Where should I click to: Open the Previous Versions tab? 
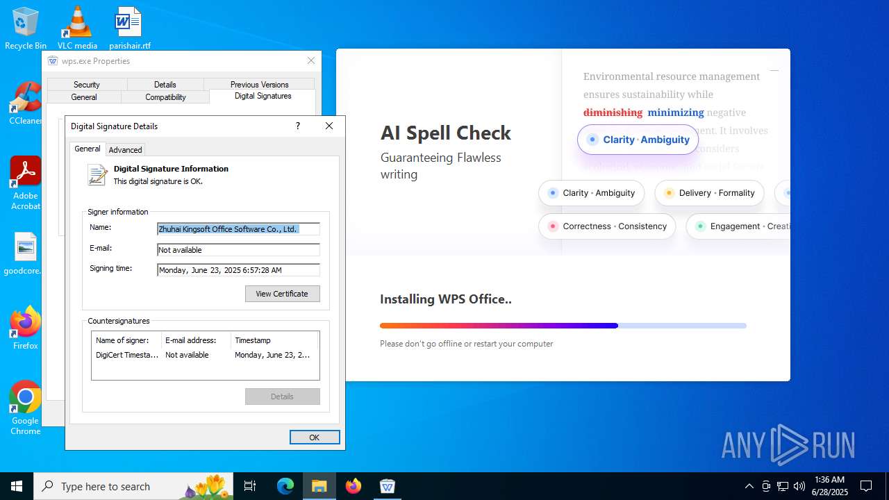(259, 84)
